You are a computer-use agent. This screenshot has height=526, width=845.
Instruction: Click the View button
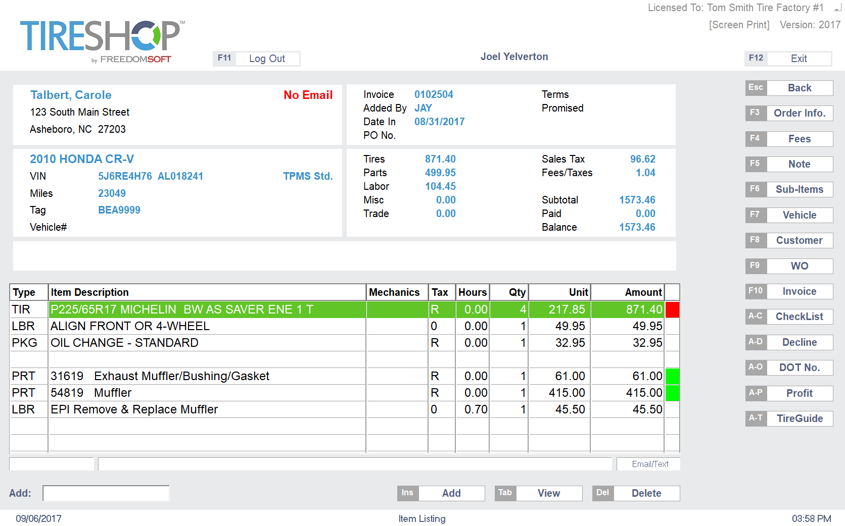point(538,493)
